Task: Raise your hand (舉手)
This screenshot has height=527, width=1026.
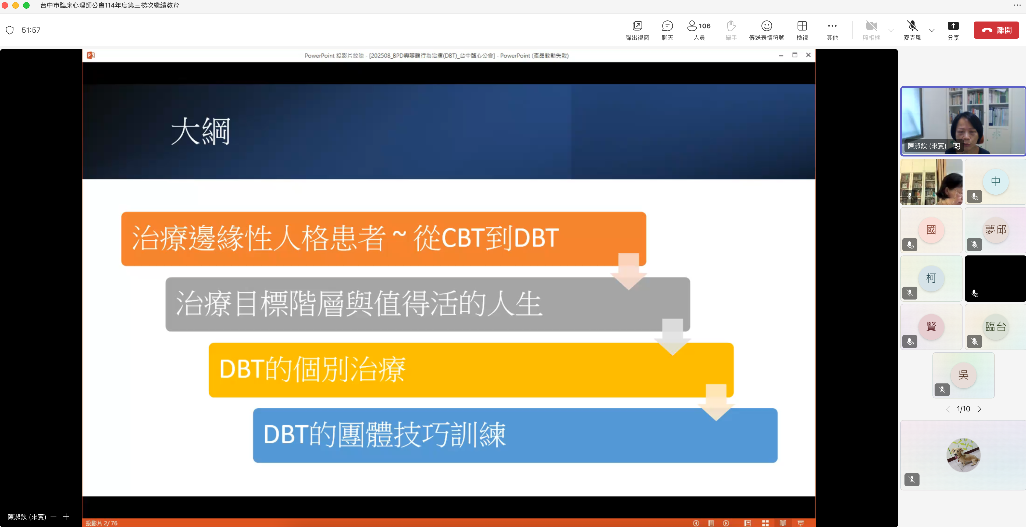Action: point(731,30)
